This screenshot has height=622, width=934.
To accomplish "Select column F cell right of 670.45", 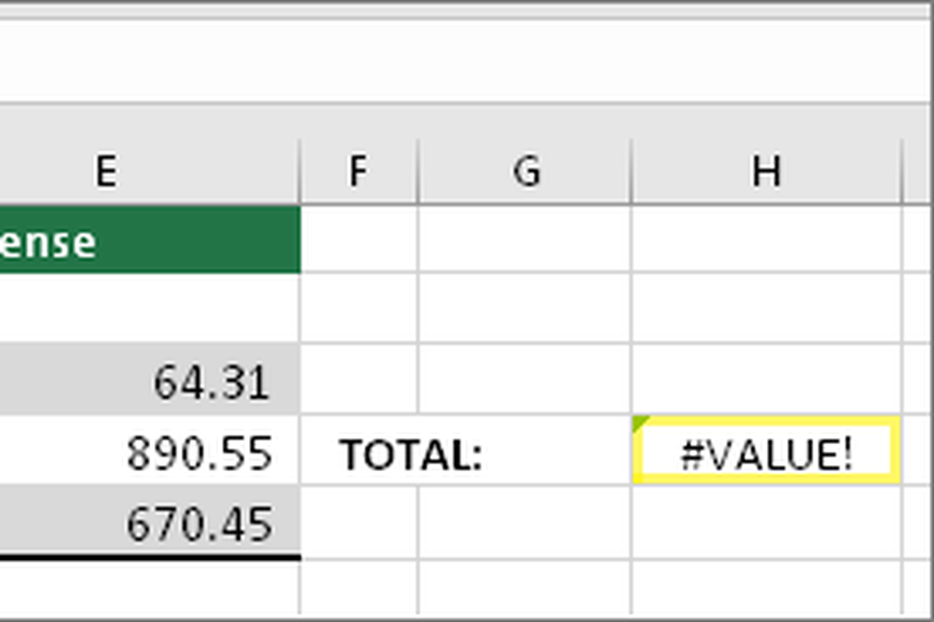I will (x=359, y=521).
